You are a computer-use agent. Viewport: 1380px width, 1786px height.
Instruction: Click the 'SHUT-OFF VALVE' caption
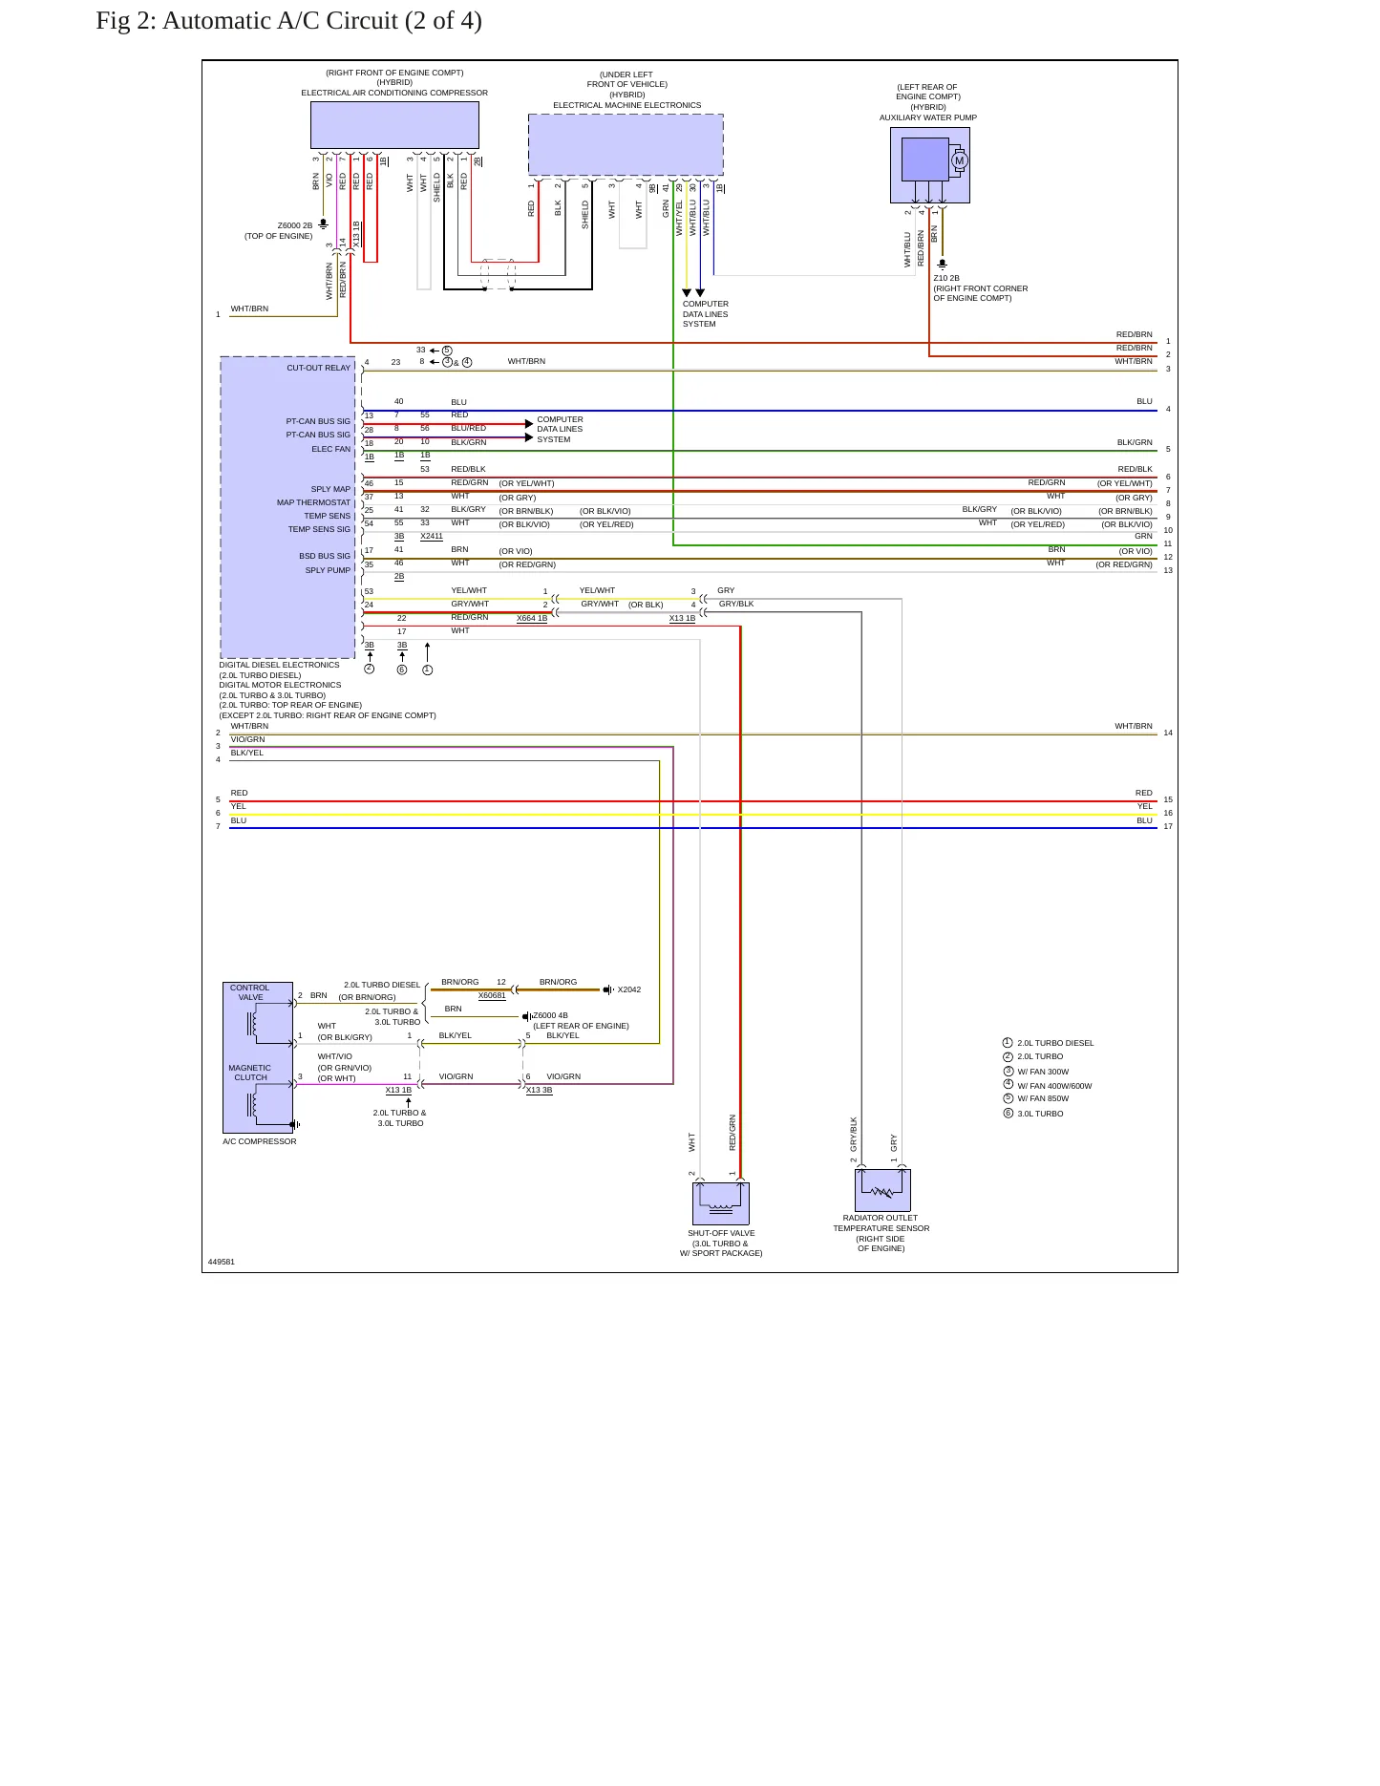721,1233
